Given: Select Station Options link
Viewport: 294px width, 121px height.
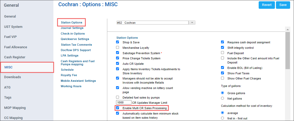Looking at the screenshot, I should click(x=71, y=22).
